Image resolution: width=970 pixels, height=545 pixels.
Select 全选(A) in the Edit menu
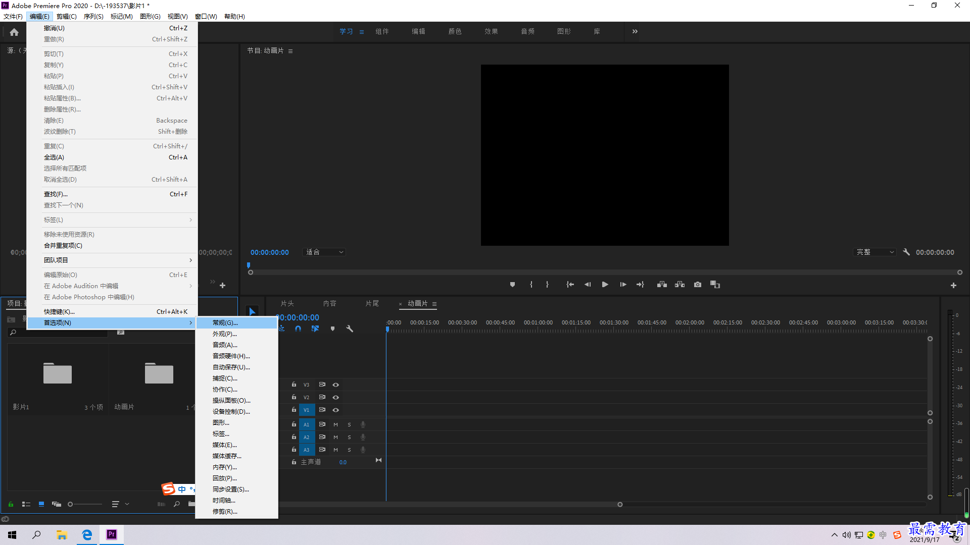click(x=112, y=157)
